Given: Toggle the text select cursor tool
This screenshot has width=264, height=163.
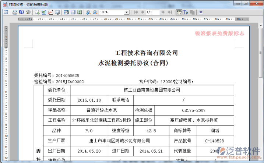Looking at the screenshot, I should (186, 12).
